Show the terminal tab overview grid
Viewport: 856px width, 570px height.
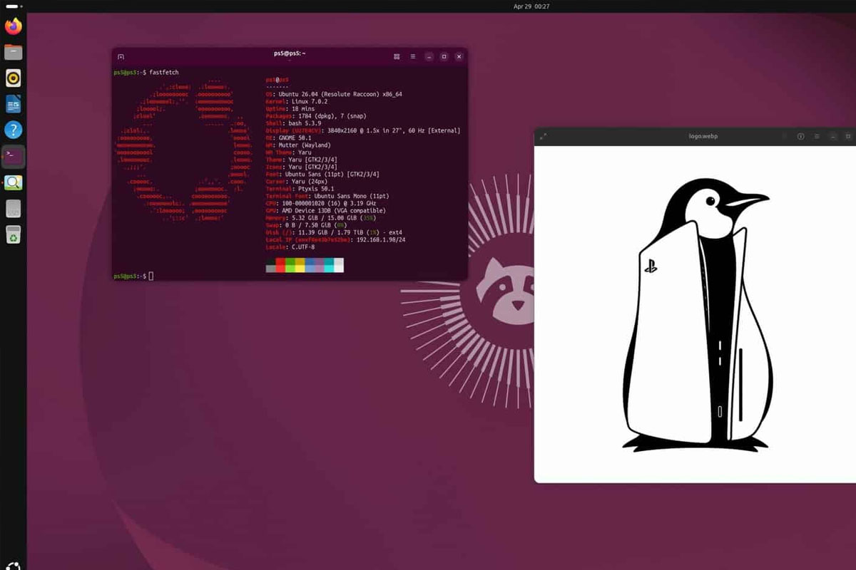(397, 56)
